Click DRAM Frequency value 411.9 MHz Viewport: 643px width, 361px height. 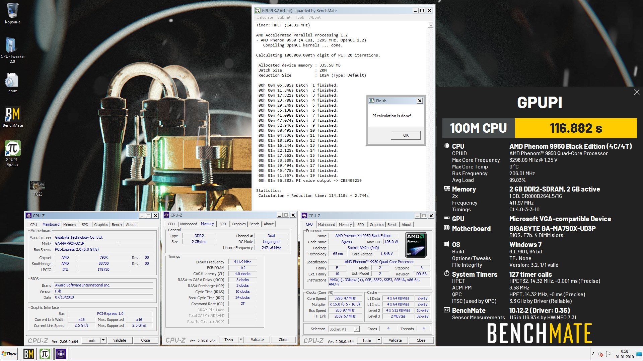click(242, 262)
